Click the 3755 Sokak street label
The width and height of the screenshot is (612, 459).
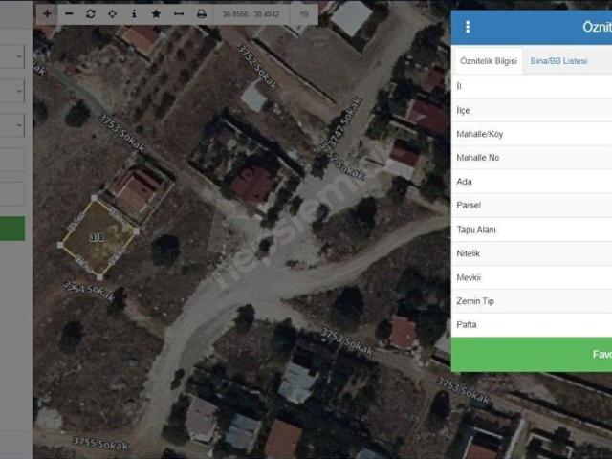[100, 444]
